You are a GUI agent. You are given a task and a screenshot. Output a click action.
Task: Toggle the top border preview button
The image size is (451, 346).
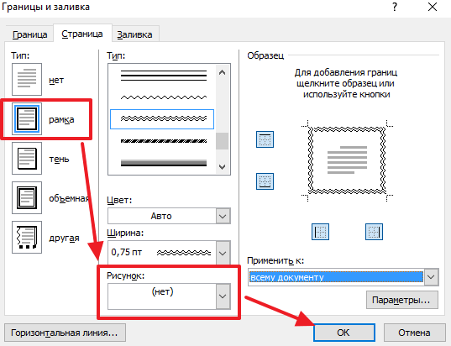pyautogui.click(x=265, y=139)
